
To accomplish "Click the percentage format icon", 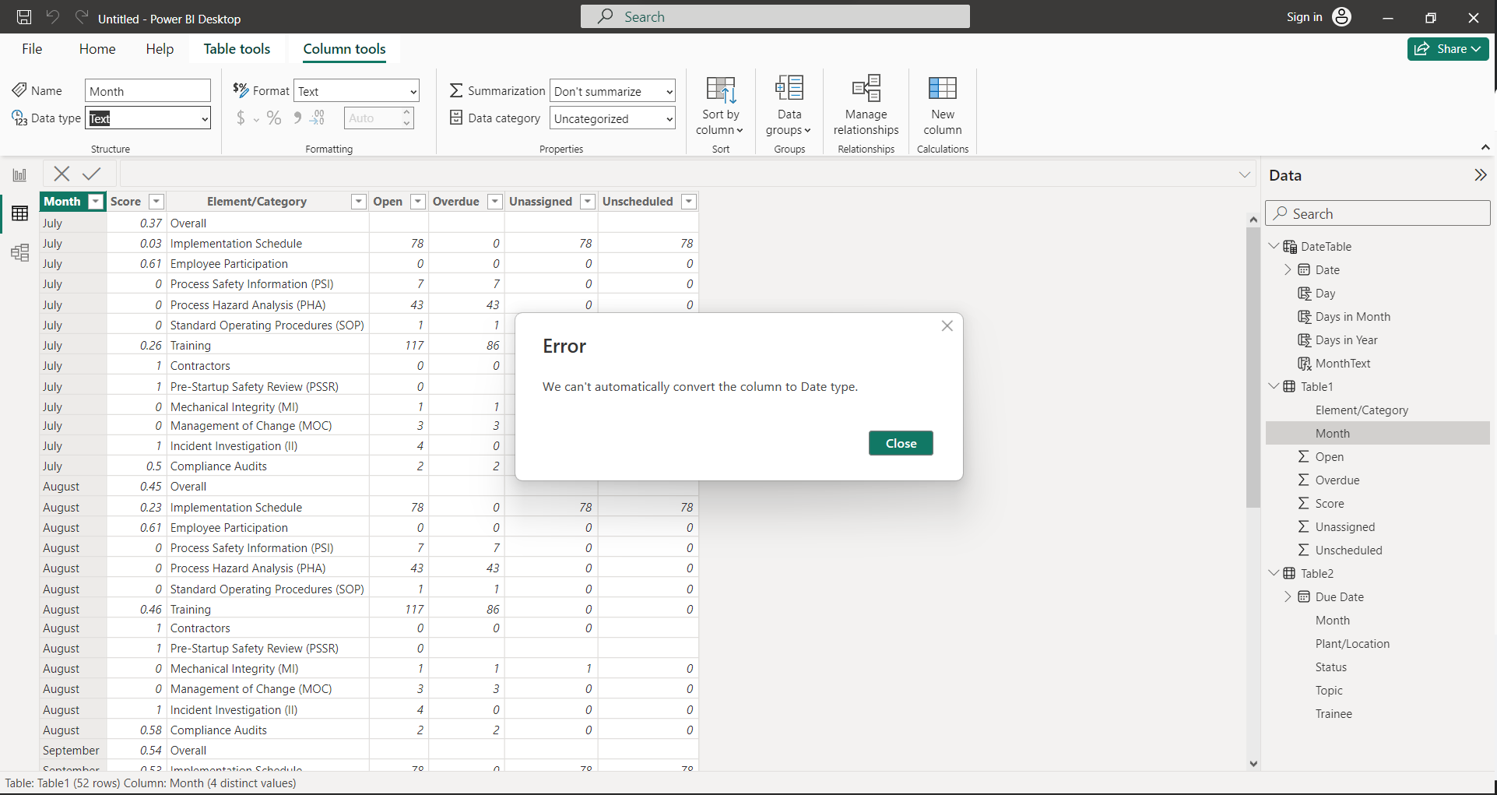I will [273, 118].
